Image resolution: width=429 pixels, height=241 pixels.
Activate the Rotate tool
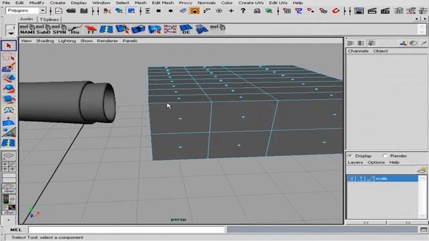(9, 89)
